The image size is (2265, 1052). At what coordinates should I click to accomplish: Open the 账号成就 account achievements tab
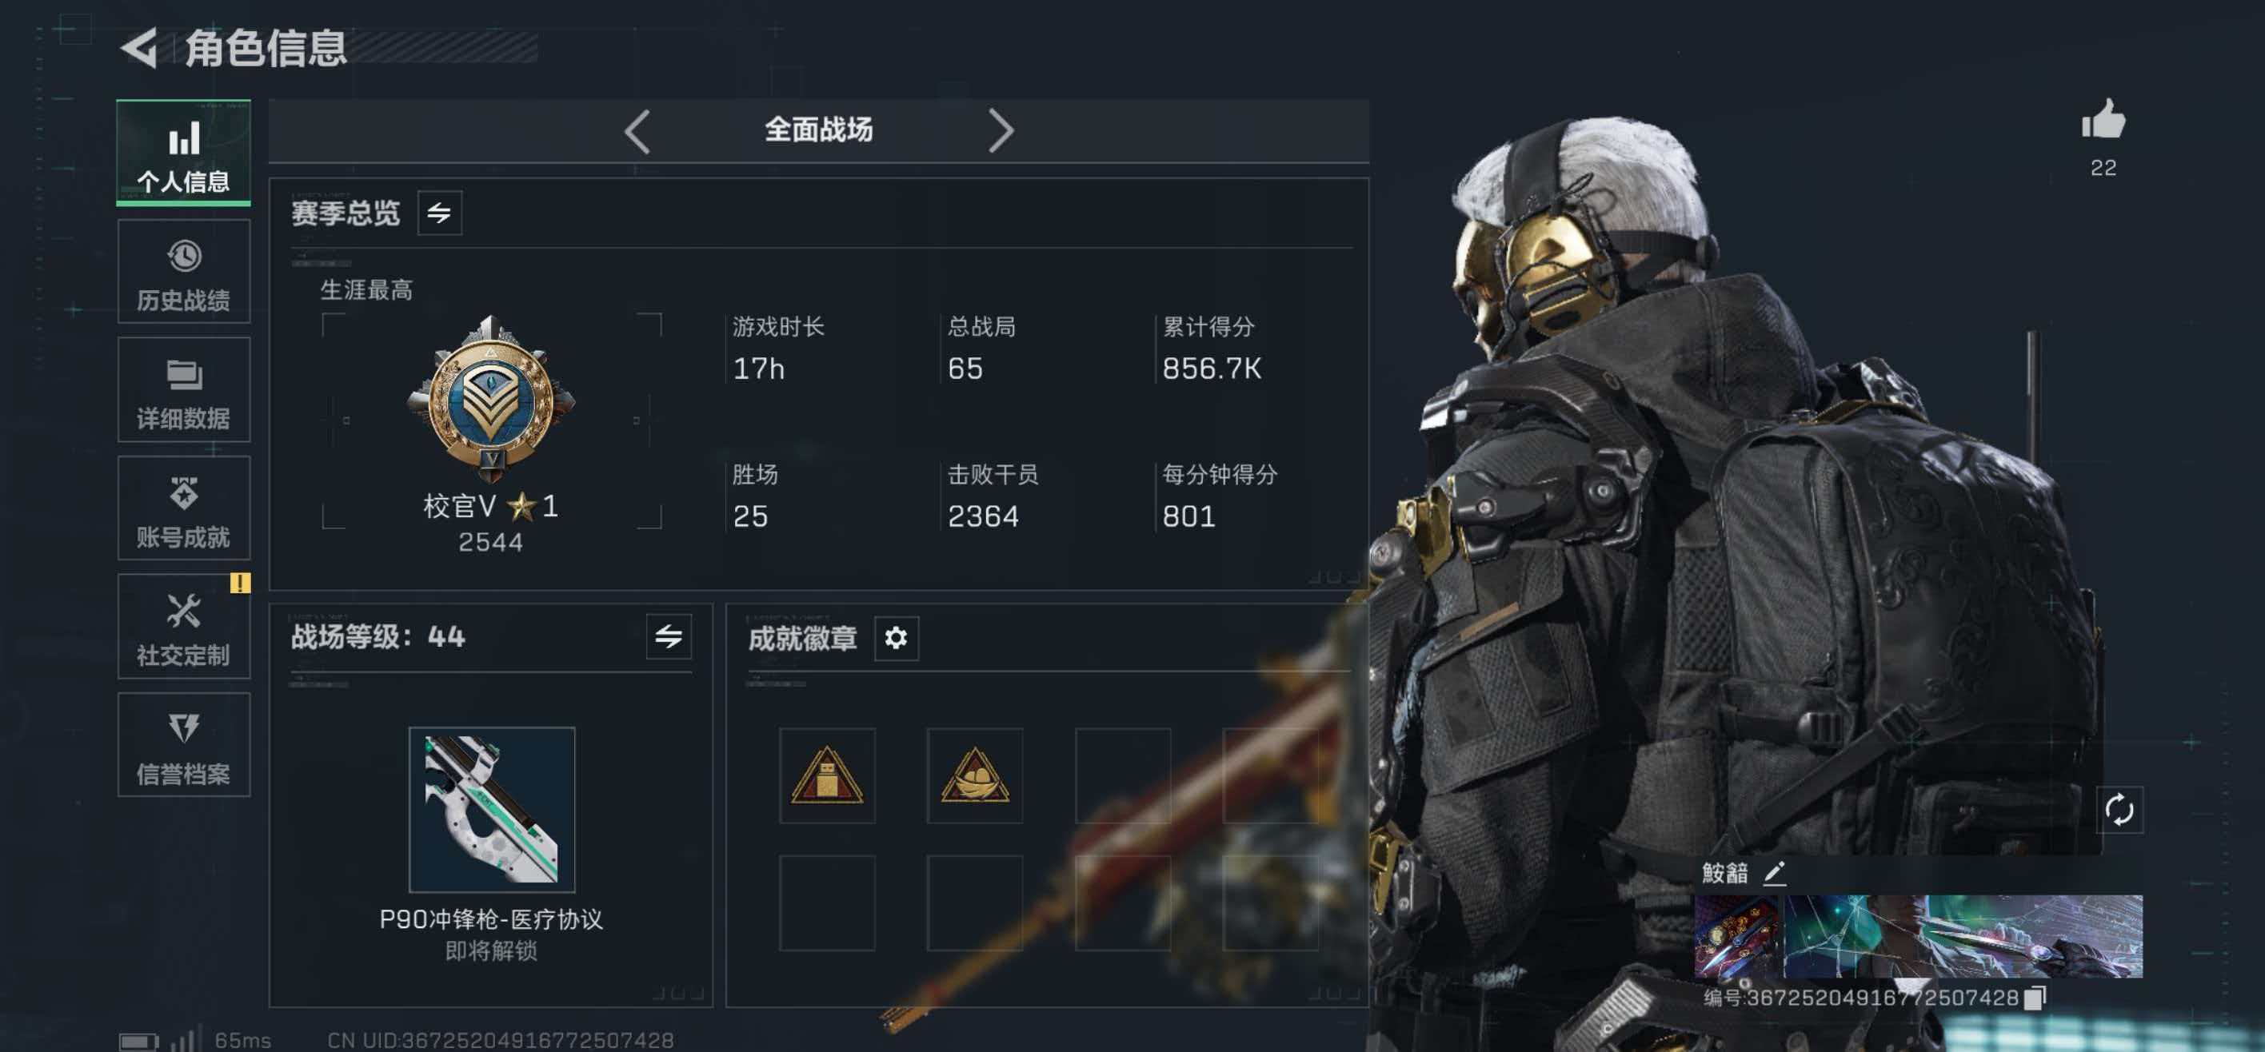184,508
